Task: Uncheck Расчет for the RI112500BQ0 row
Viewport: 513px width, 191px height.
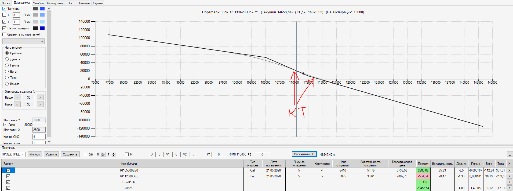Action: point(8,176)
